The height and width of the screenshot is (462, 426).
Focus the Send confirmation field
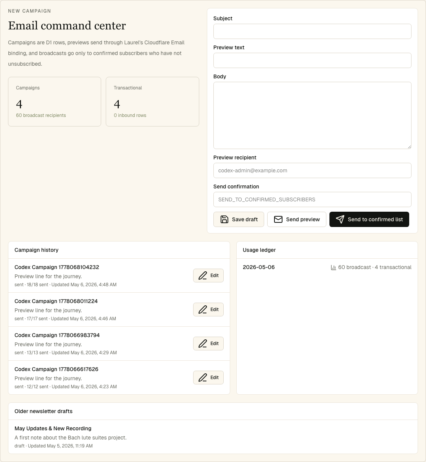pos(312,199)
